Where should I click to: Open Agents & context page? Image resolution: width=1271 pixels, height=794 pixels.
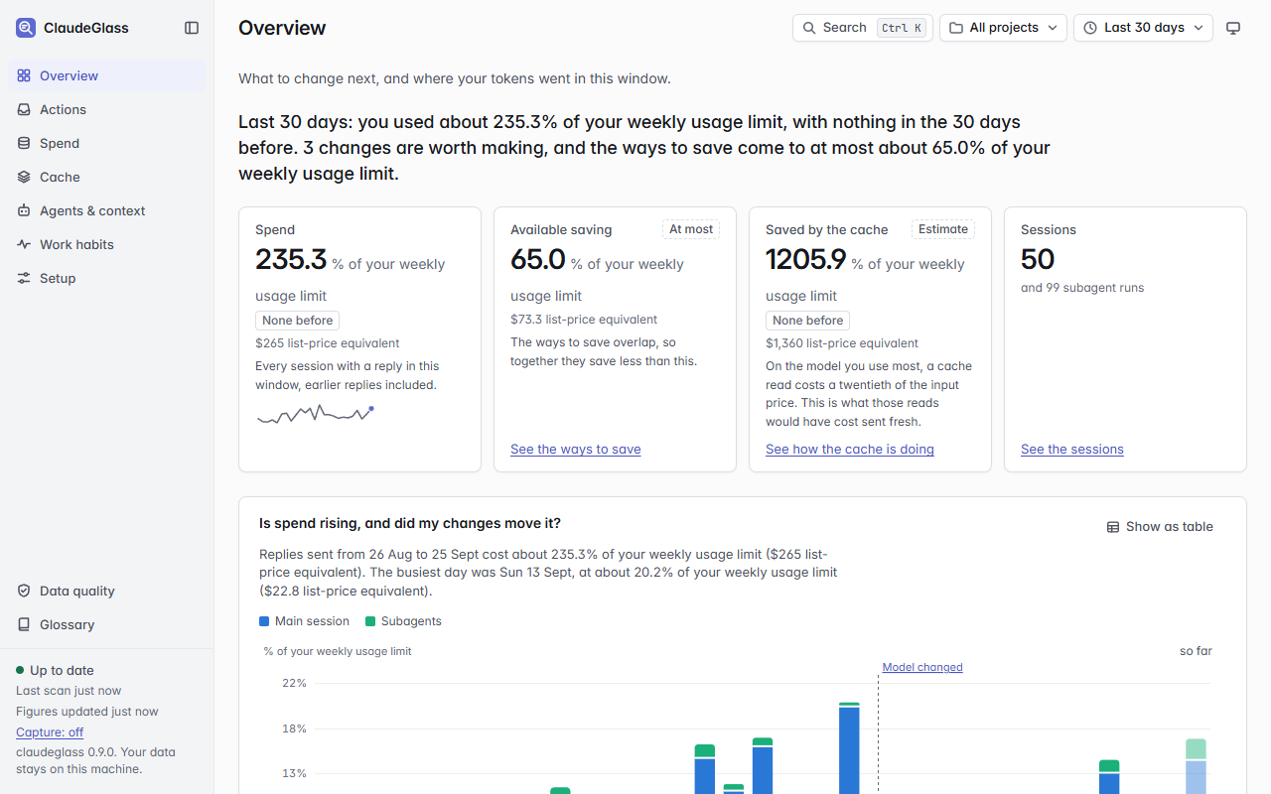coord(107,210)
